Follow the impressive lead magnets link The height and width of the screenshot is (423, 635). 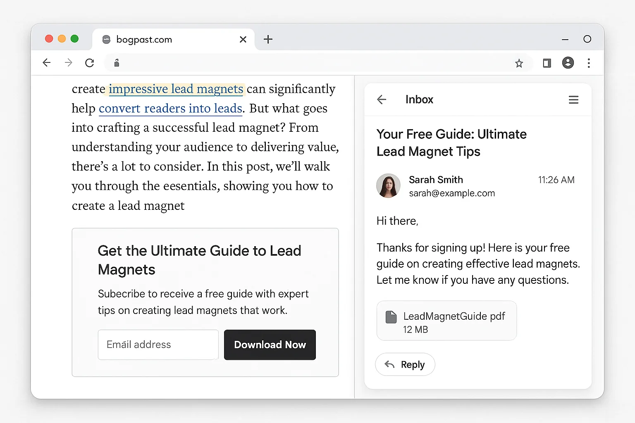[x=176, y=89]
